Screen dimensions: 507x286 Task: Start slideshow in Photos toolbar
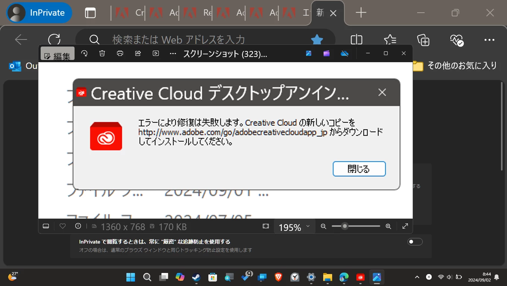[x=156, y=54]
